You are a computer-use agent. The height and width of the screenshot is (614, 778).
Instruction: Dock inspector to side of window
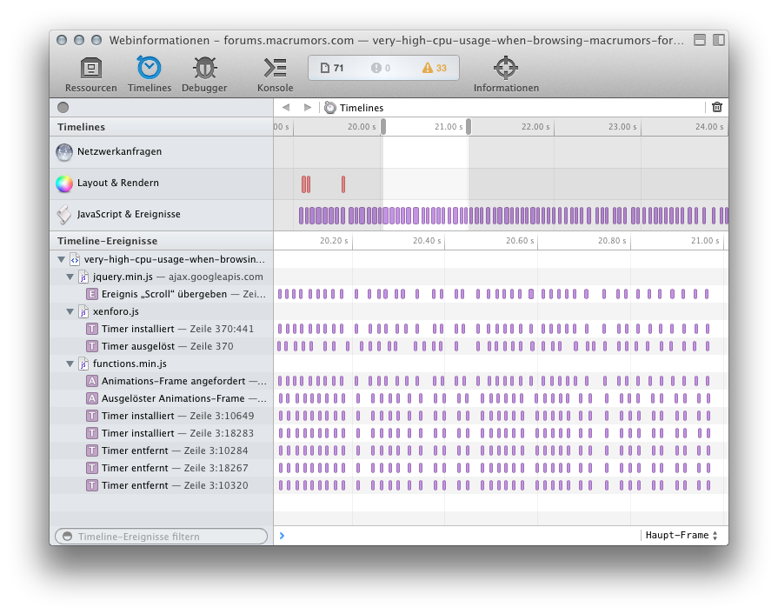point(719,40)
